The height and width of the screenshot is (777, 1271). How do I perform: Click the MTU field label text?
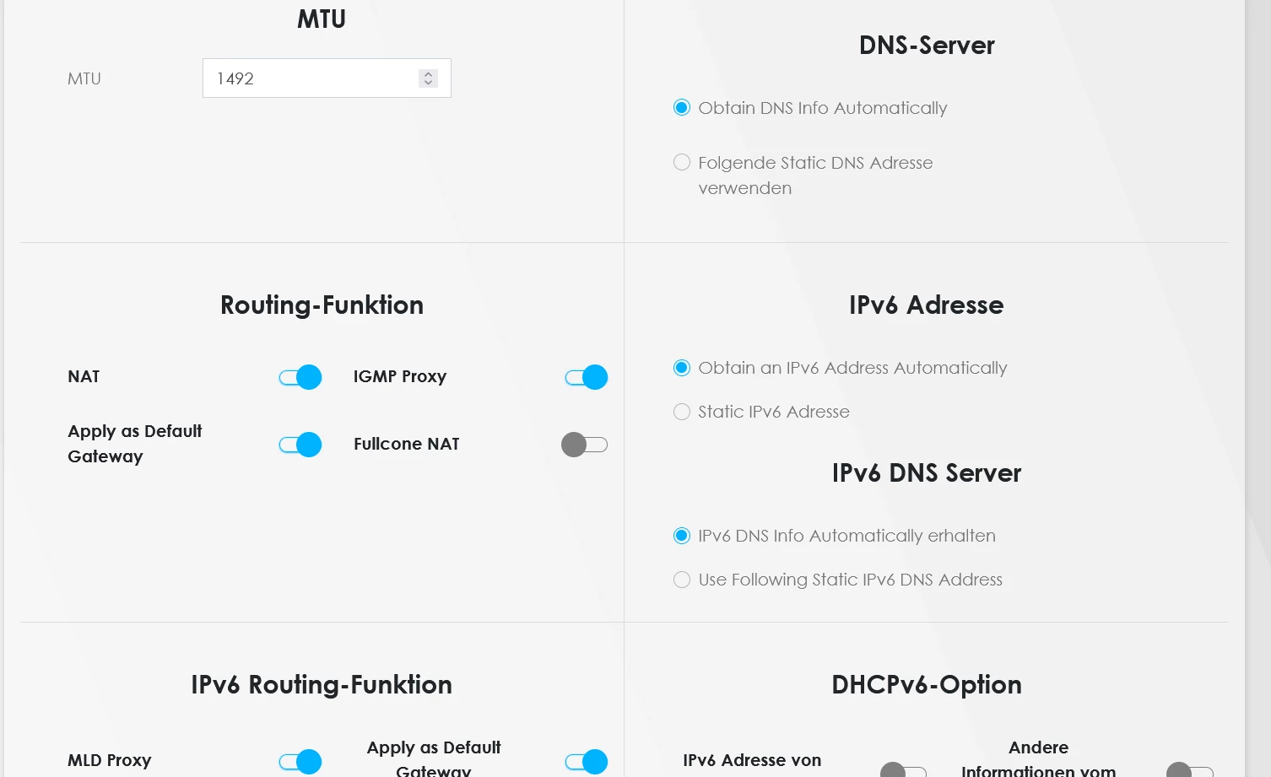point(84,78)
